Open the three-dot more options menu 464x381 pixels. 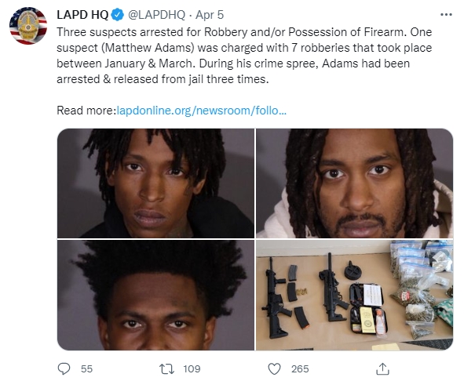pyautogui.click(x=446, y=14)
